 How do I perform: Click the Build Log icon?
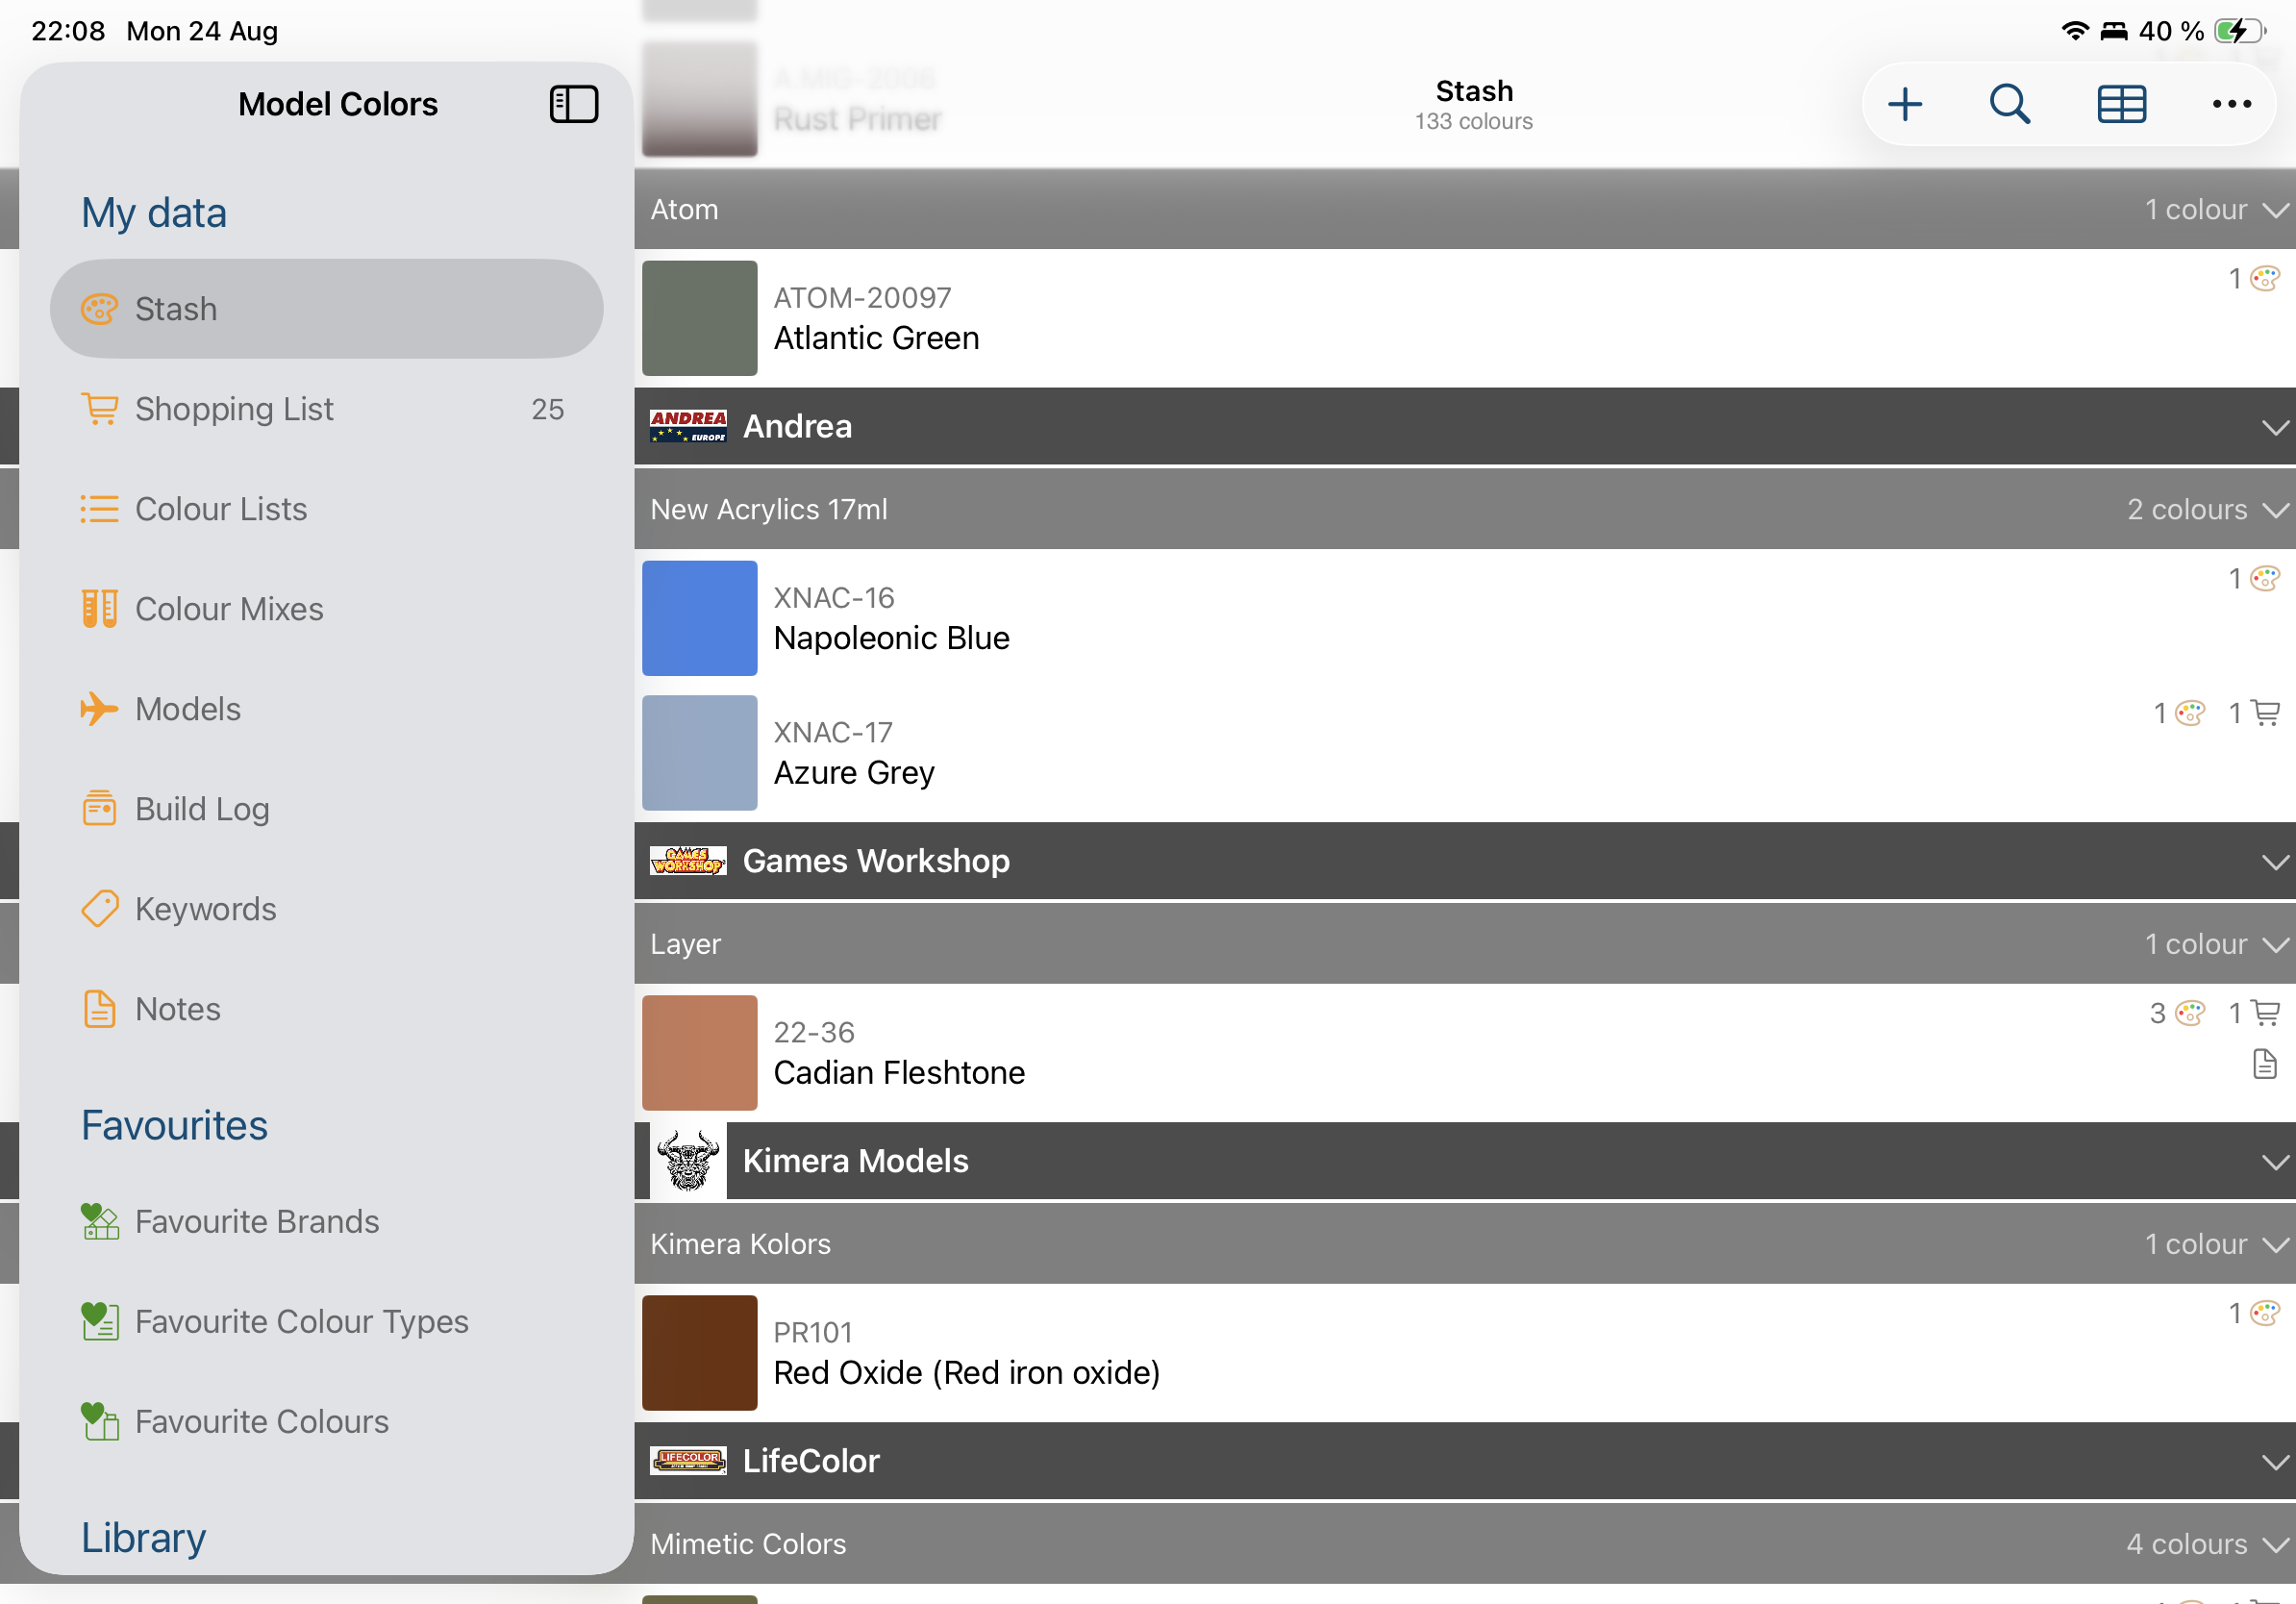coord(99,809)
